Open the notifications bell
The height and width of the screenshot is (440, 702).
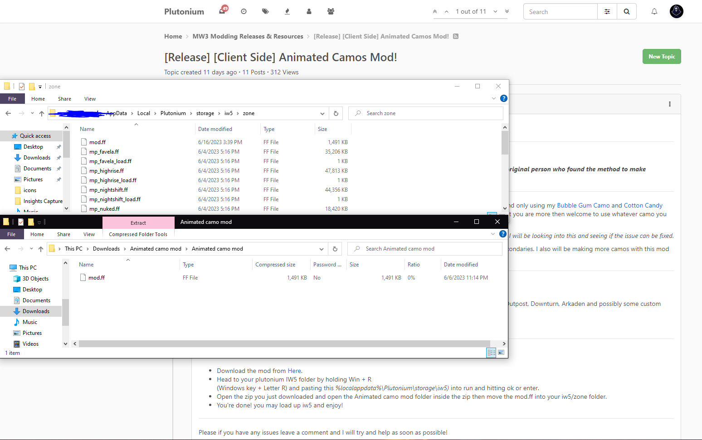click(654, 12)
